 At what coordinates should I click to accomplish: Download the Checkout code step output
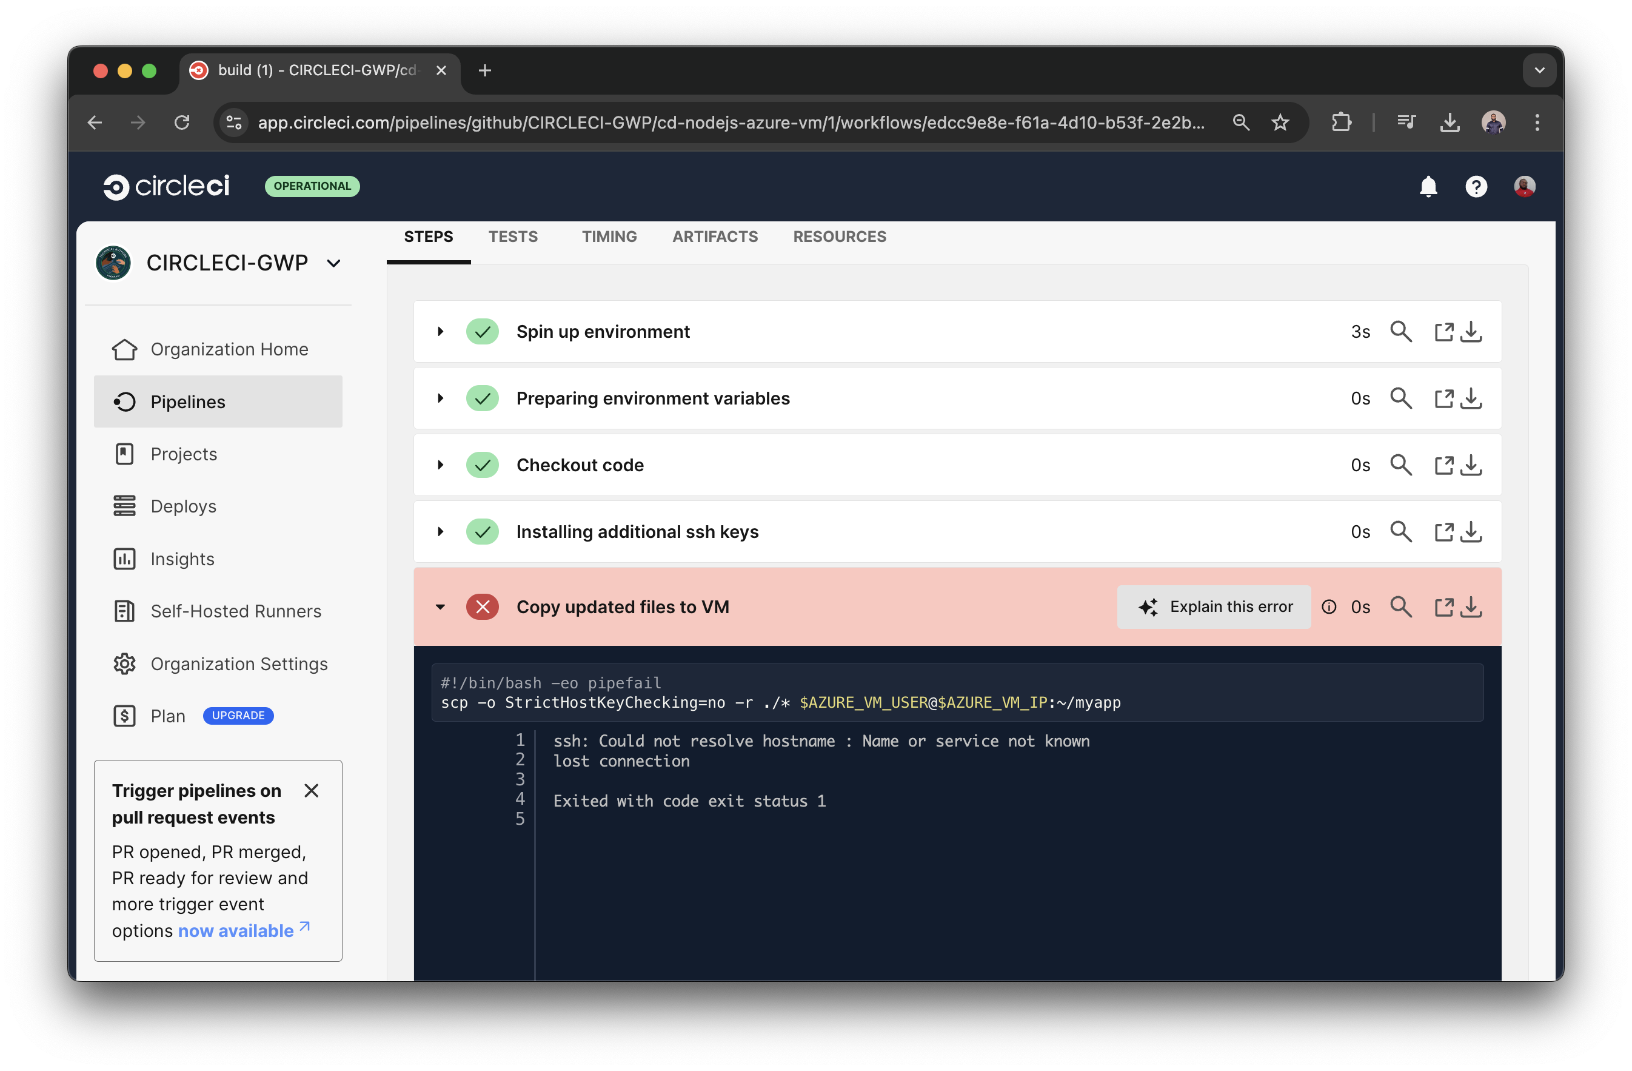(1472, 465)
